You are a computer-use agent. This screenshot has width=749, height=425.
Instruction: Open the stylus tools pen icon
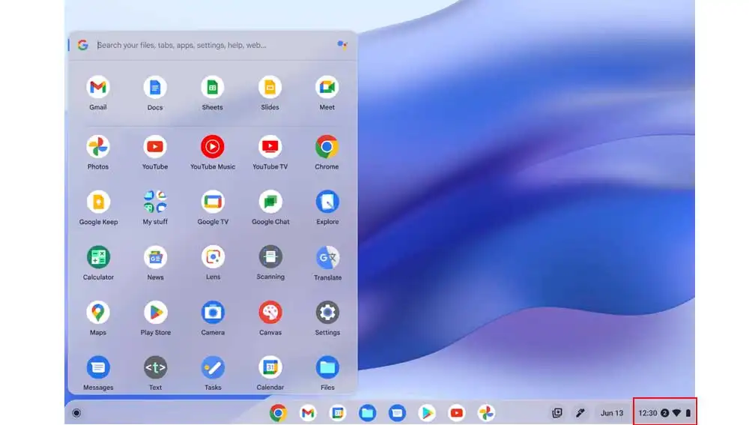coord(580,412)
